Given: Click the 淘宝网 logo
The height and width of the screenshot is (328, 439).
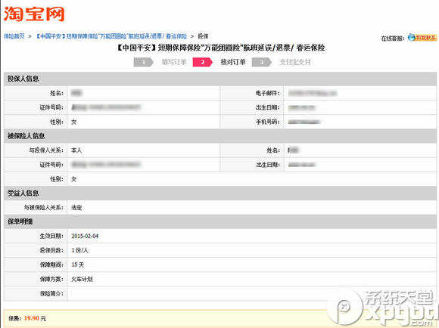Looking at the screenshot, I should 34,14.
